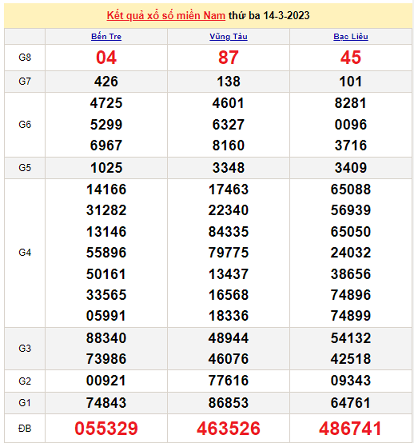
Task: Select the G7 number 426
Action: 106,82
